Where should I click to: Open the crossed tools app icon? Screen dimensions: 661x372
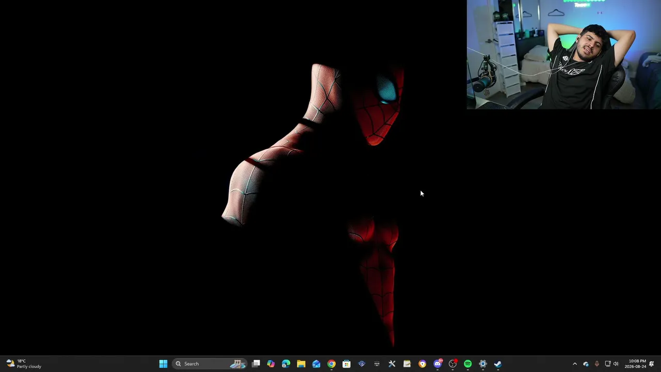(x=392, y=364)
